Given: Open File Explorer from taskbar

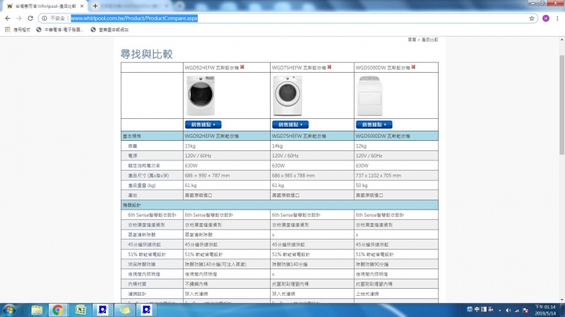Looking at the screenshot, I should point(37,310).
